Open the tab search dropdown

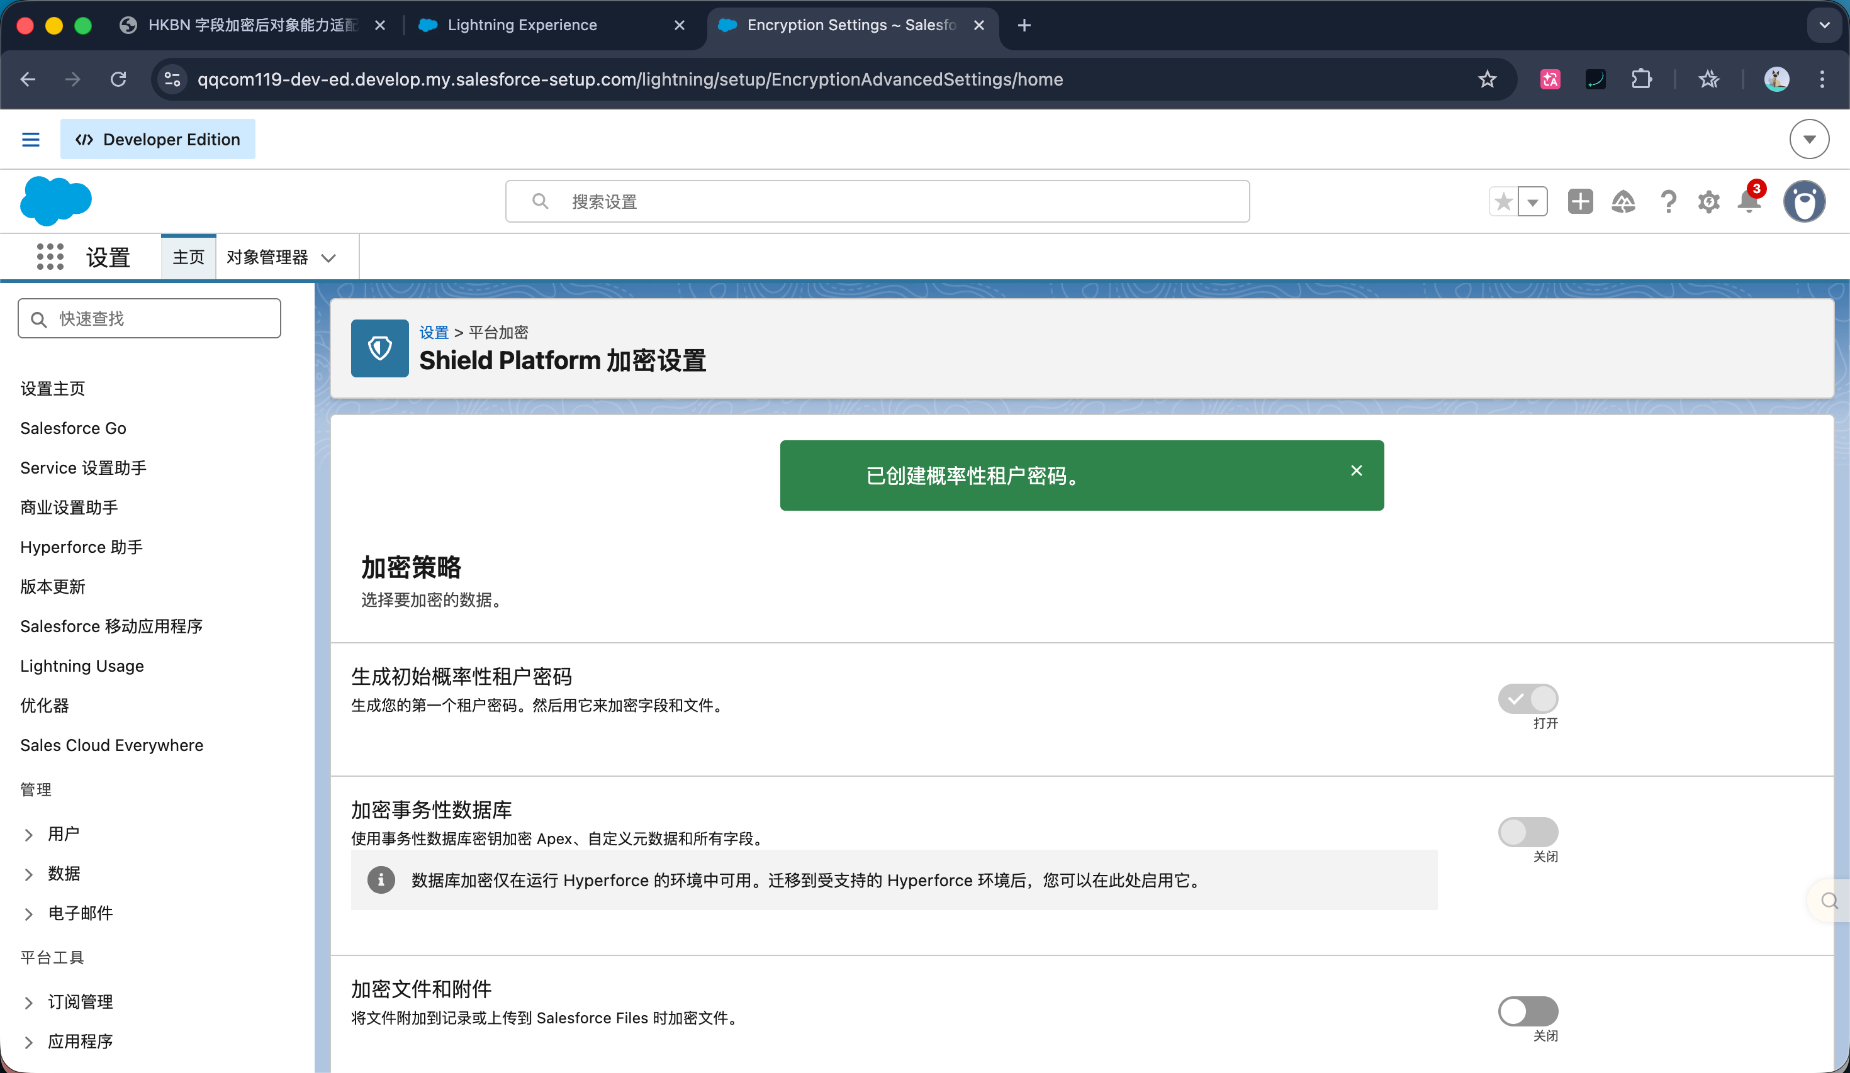pos(1824,26)
